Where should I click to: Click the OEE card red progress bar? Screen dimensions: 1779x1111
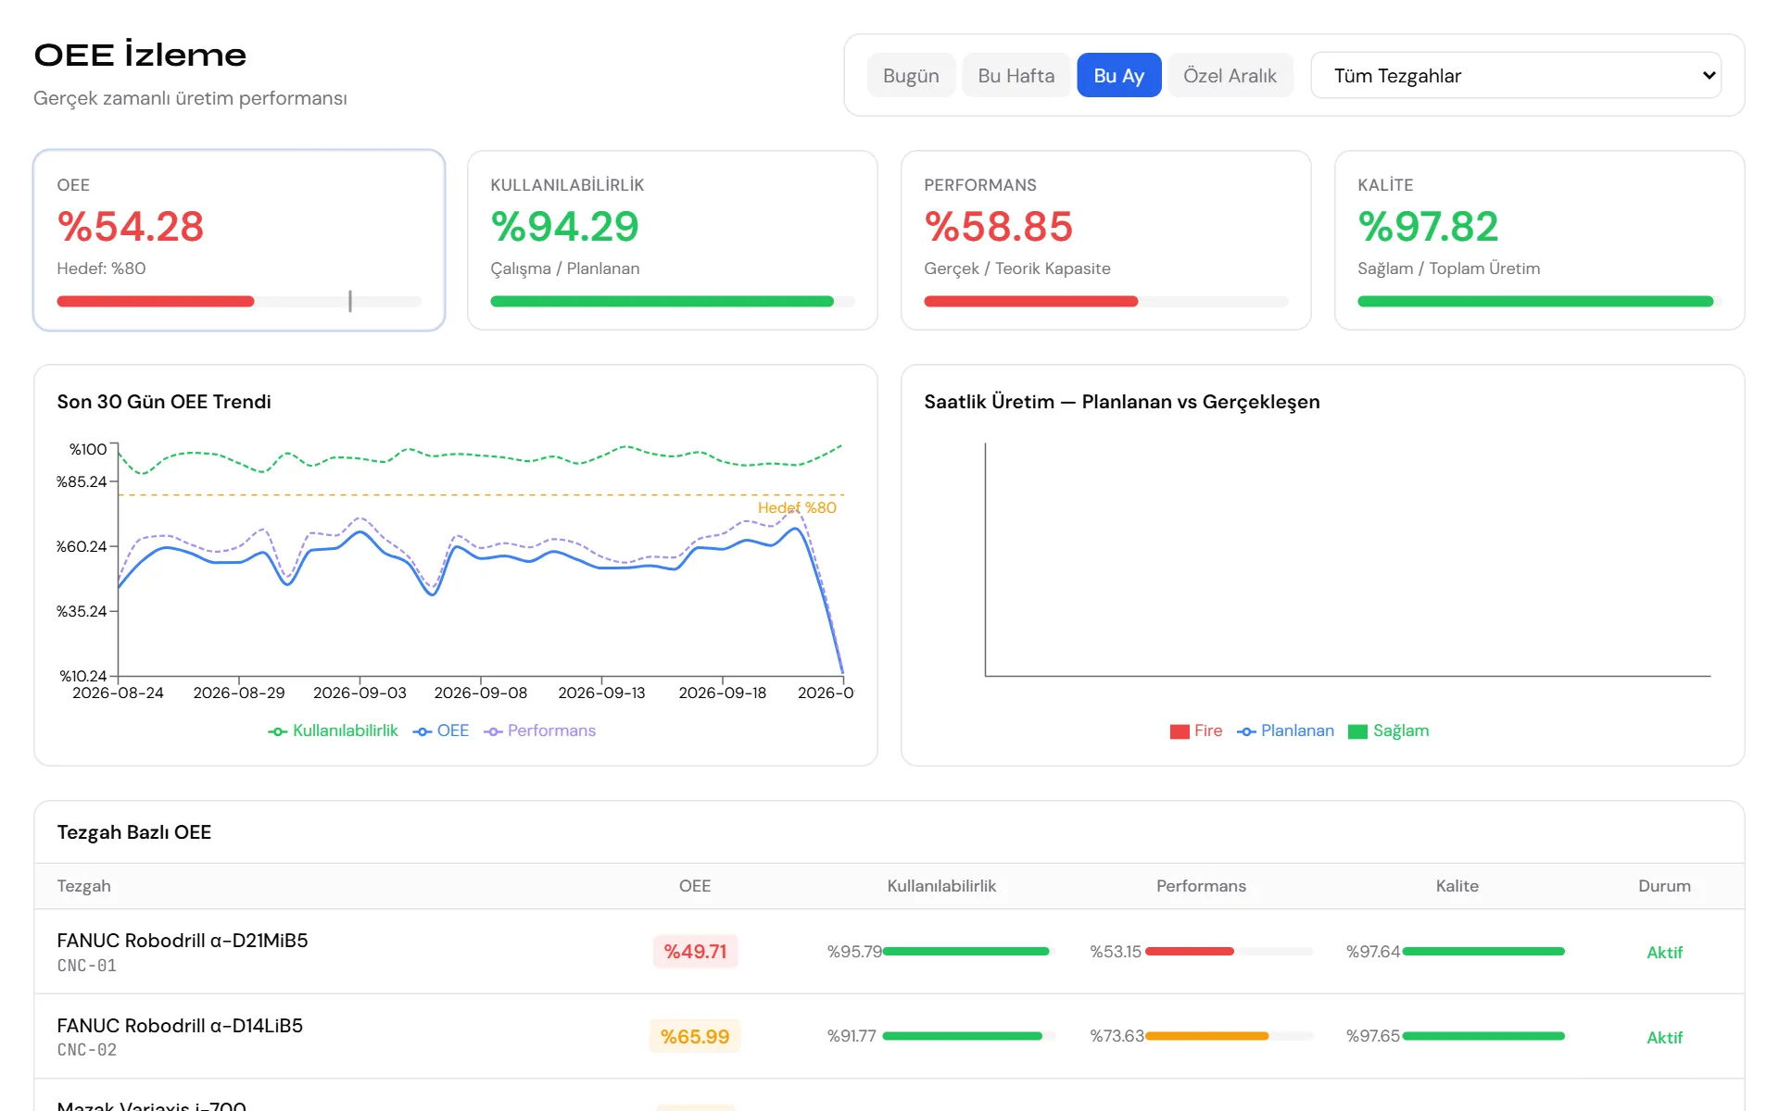click(x=156, y=301)
